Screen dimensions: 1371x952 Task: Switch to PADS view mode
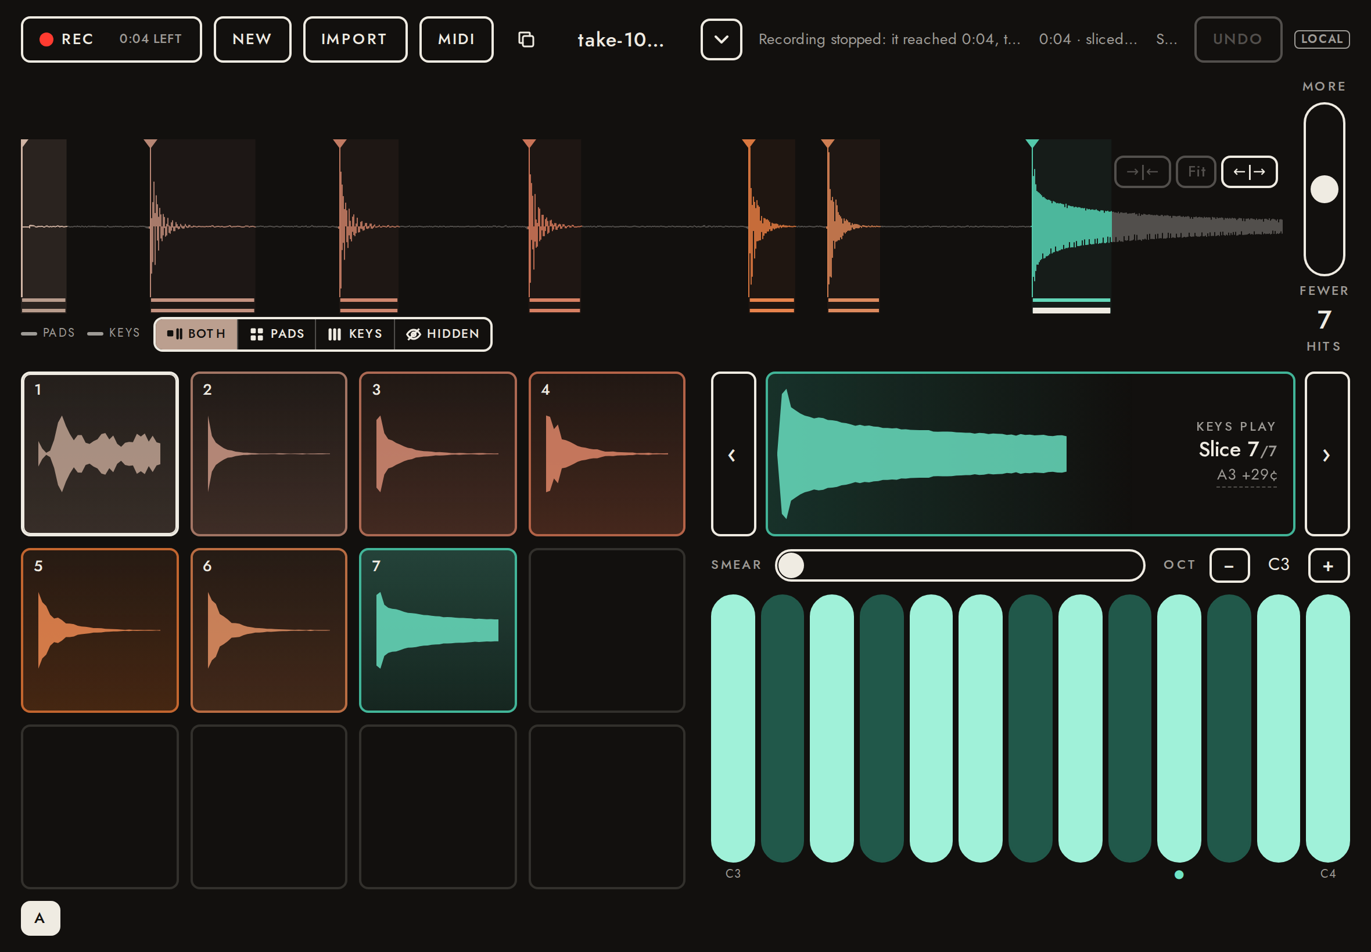click(x=277, y=334)
